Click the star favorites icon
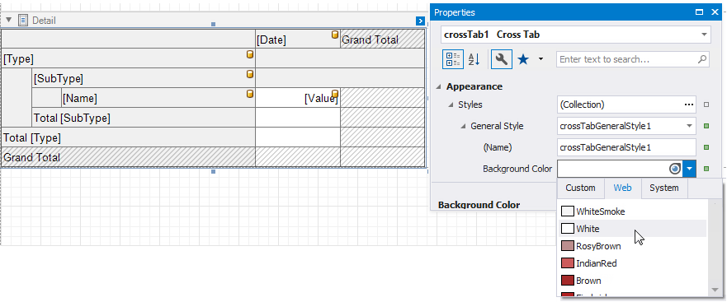The width and height of the screenshot is (727, 302). coord(523,59)
